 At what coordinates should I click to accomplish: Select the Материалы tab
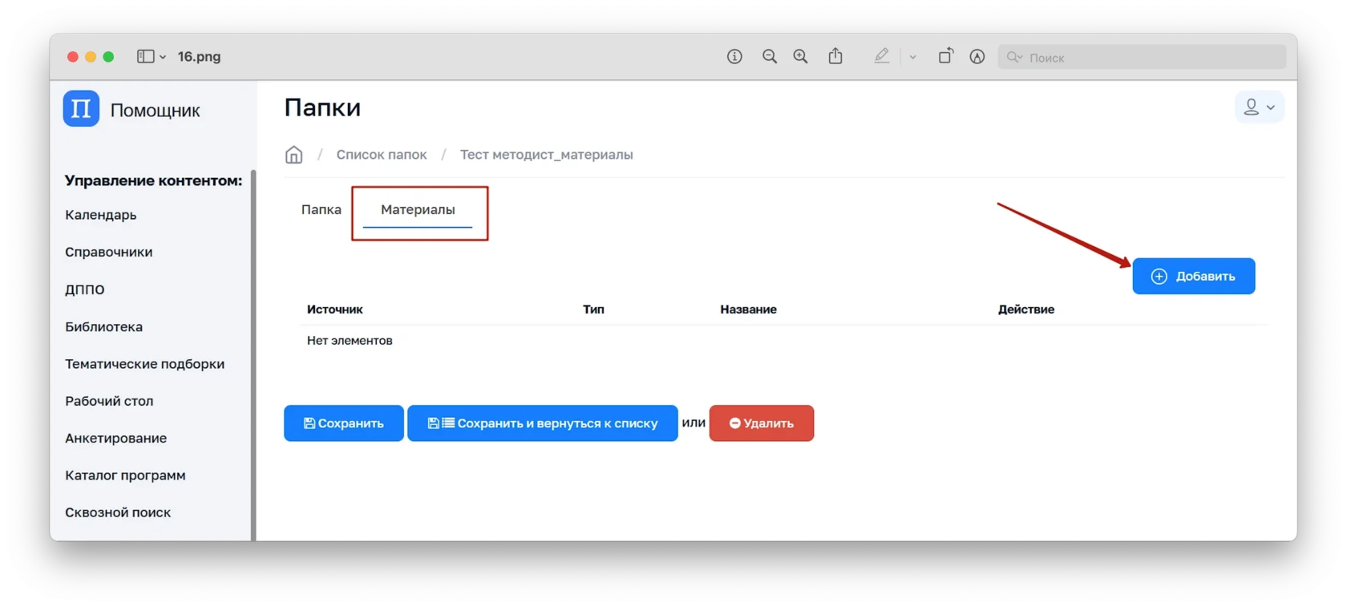pyautogui.click(x=418, y=209)
